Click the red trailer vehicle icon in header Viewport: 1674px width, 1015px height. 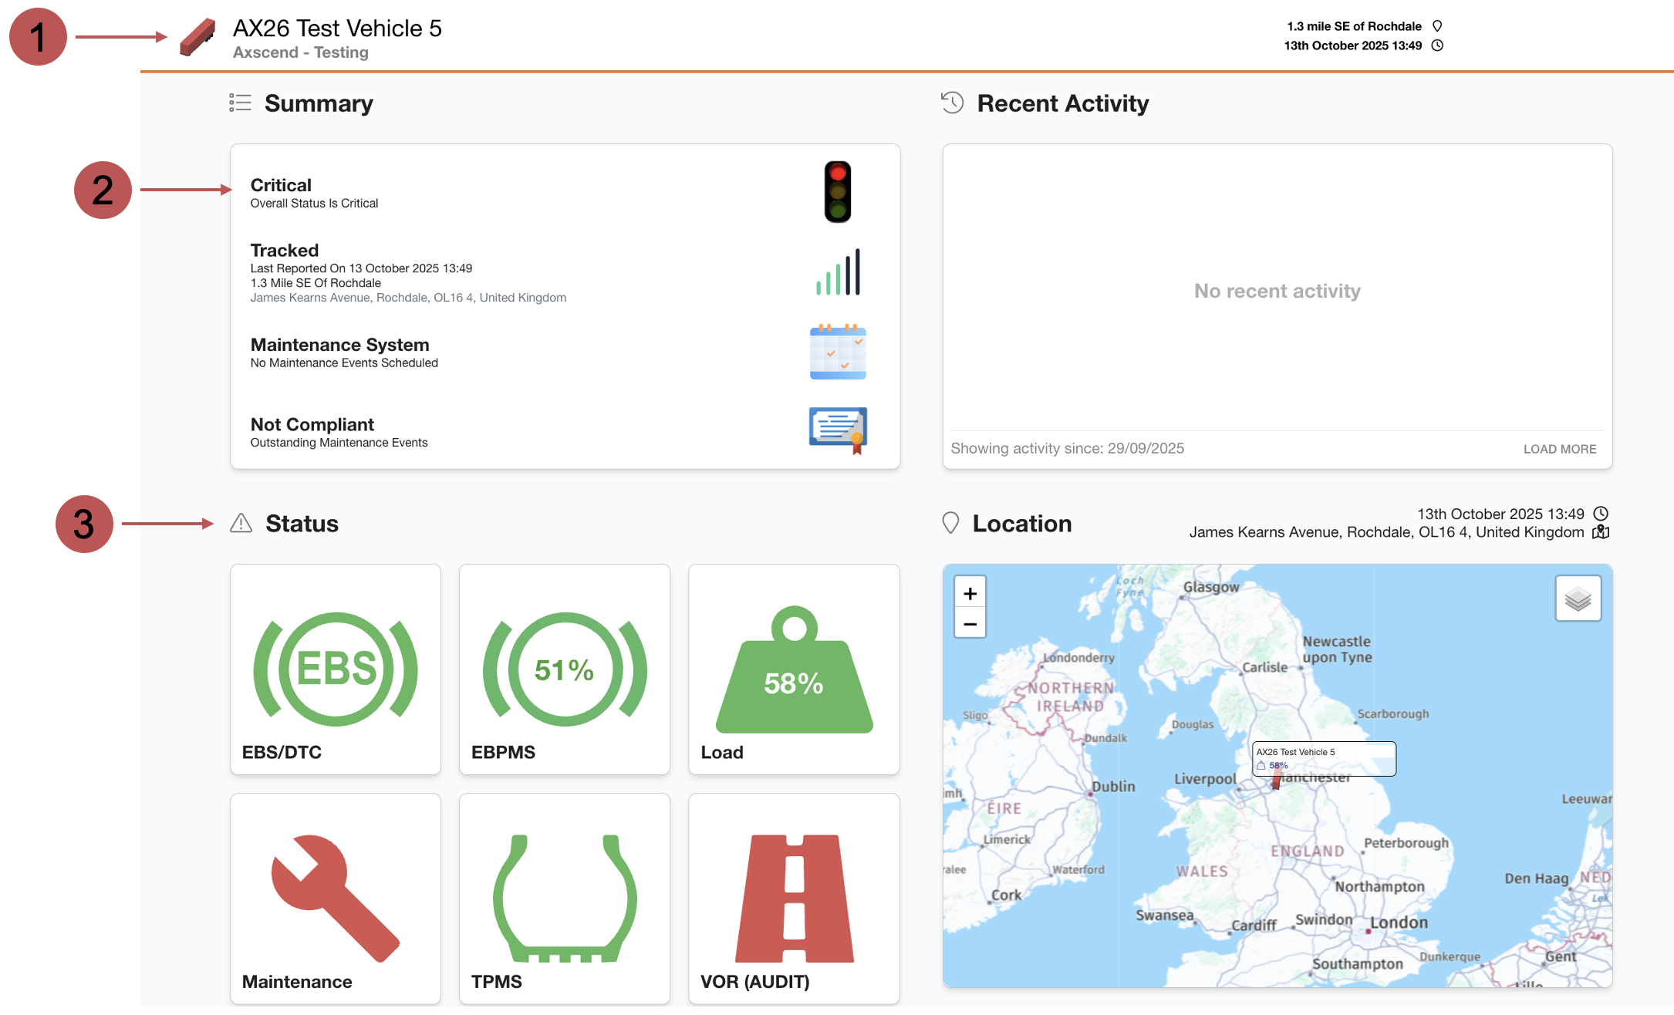(x=197, y=37)
